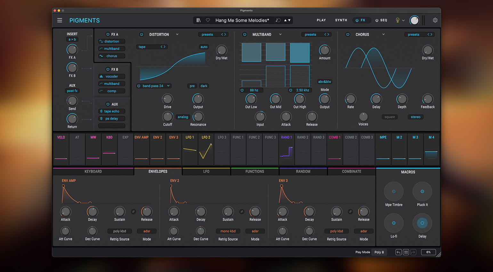Open the SYNTH view tab
The image size is (493, 272).
tap(341, 20)
